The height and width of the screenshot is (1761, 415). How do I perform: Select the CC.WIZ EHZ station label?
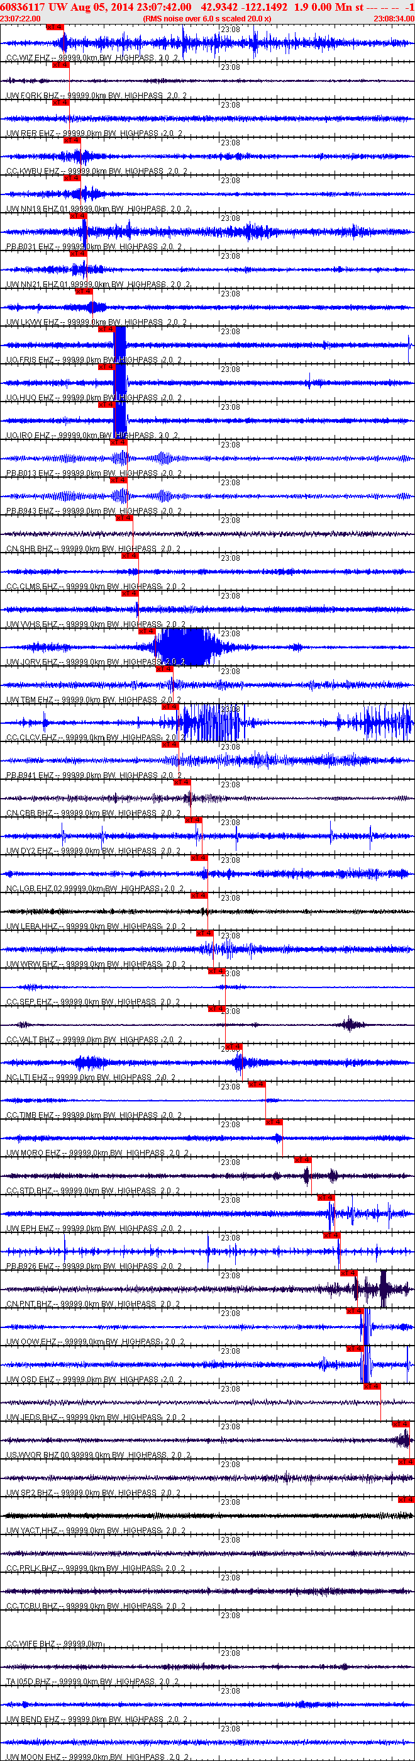point(93,58)
